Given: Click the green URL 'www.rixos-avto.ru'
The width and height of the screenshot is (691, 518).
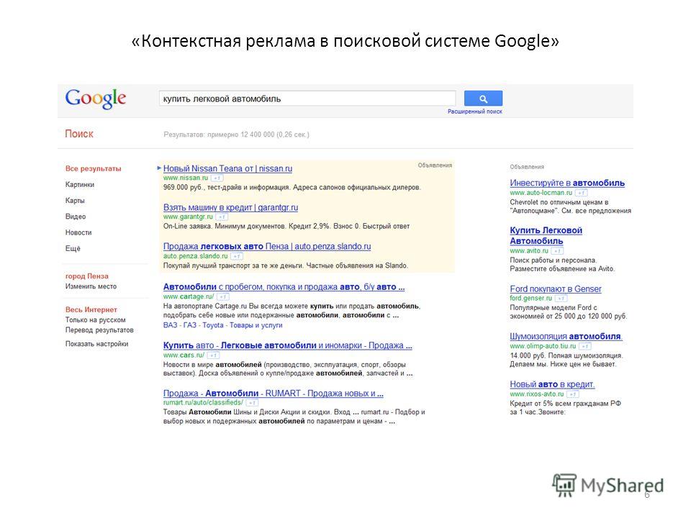Looking at the screenshot, I should click(x=537, y=394).
